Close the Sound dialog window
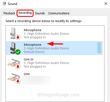This screenshot has width=110, height=102. (106, 4)
